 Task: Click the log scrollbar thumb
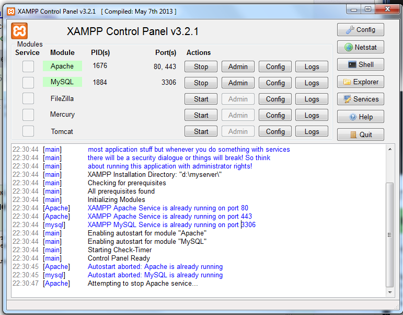390,235
